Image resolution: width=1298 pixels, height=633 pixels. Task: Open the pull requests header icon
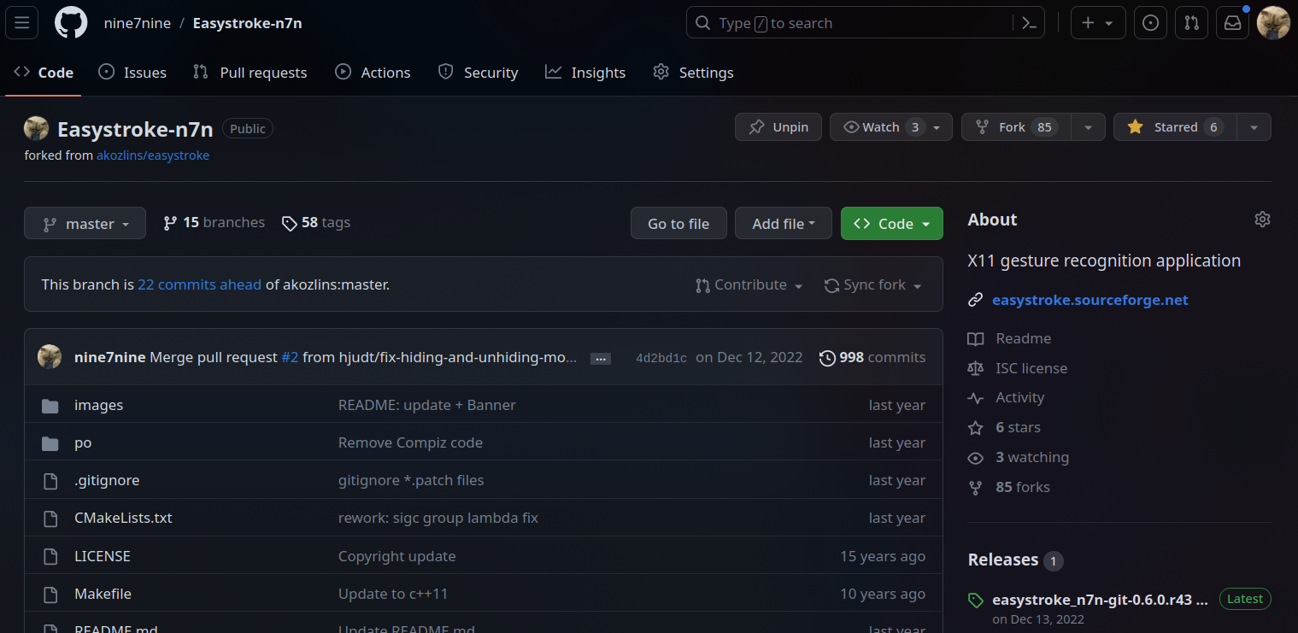pos(1191,23)
